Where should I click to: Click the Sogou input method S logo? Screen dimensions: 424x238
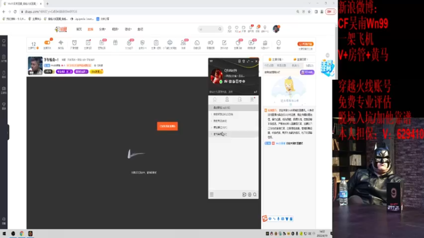tap(264, 218)
